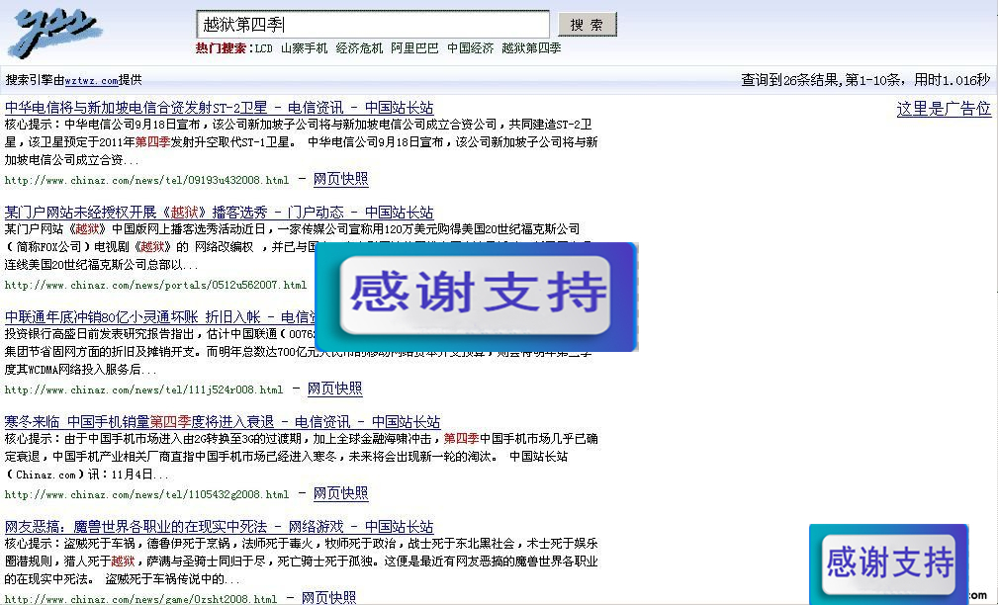998x605 pixels.
Task: Select hot search term 阿里巴巴
Action: click(415, 48)
